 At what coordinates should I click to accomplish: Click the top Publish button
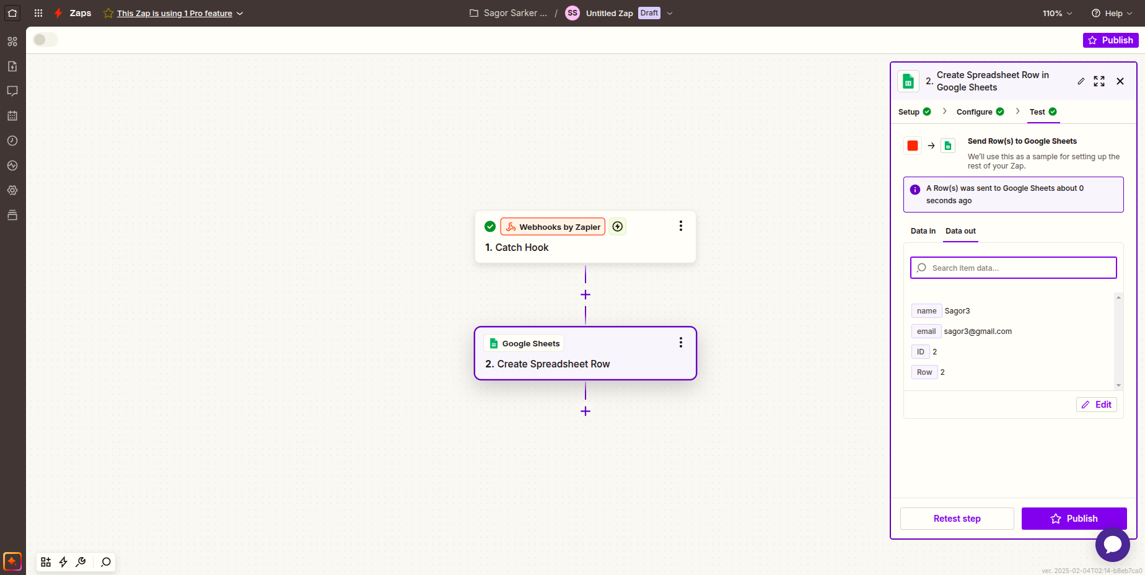pyautogui.click(x=1110, y=40)
